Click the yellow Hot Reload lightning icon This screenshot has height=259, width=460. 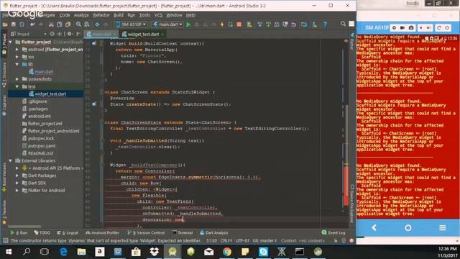click(222, 24)
